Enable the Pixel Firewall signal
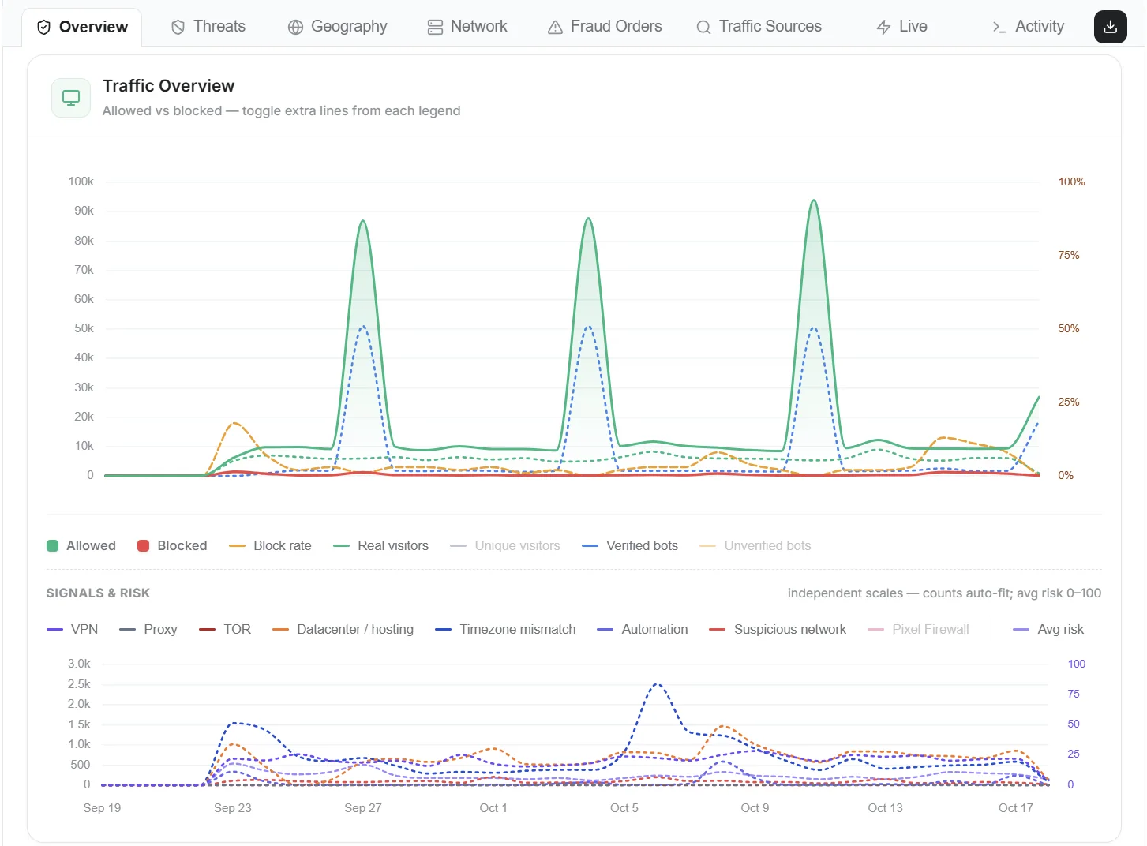The height and width of the screenshot is (846, 1147). point(918,629)
